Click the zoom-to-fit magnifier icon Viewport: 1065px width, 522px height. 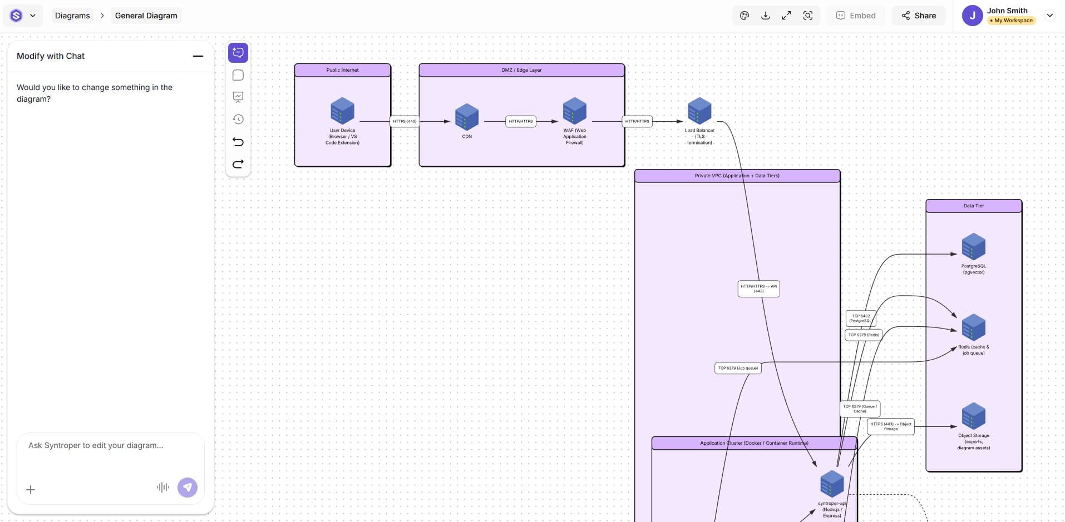coord(808,16)
